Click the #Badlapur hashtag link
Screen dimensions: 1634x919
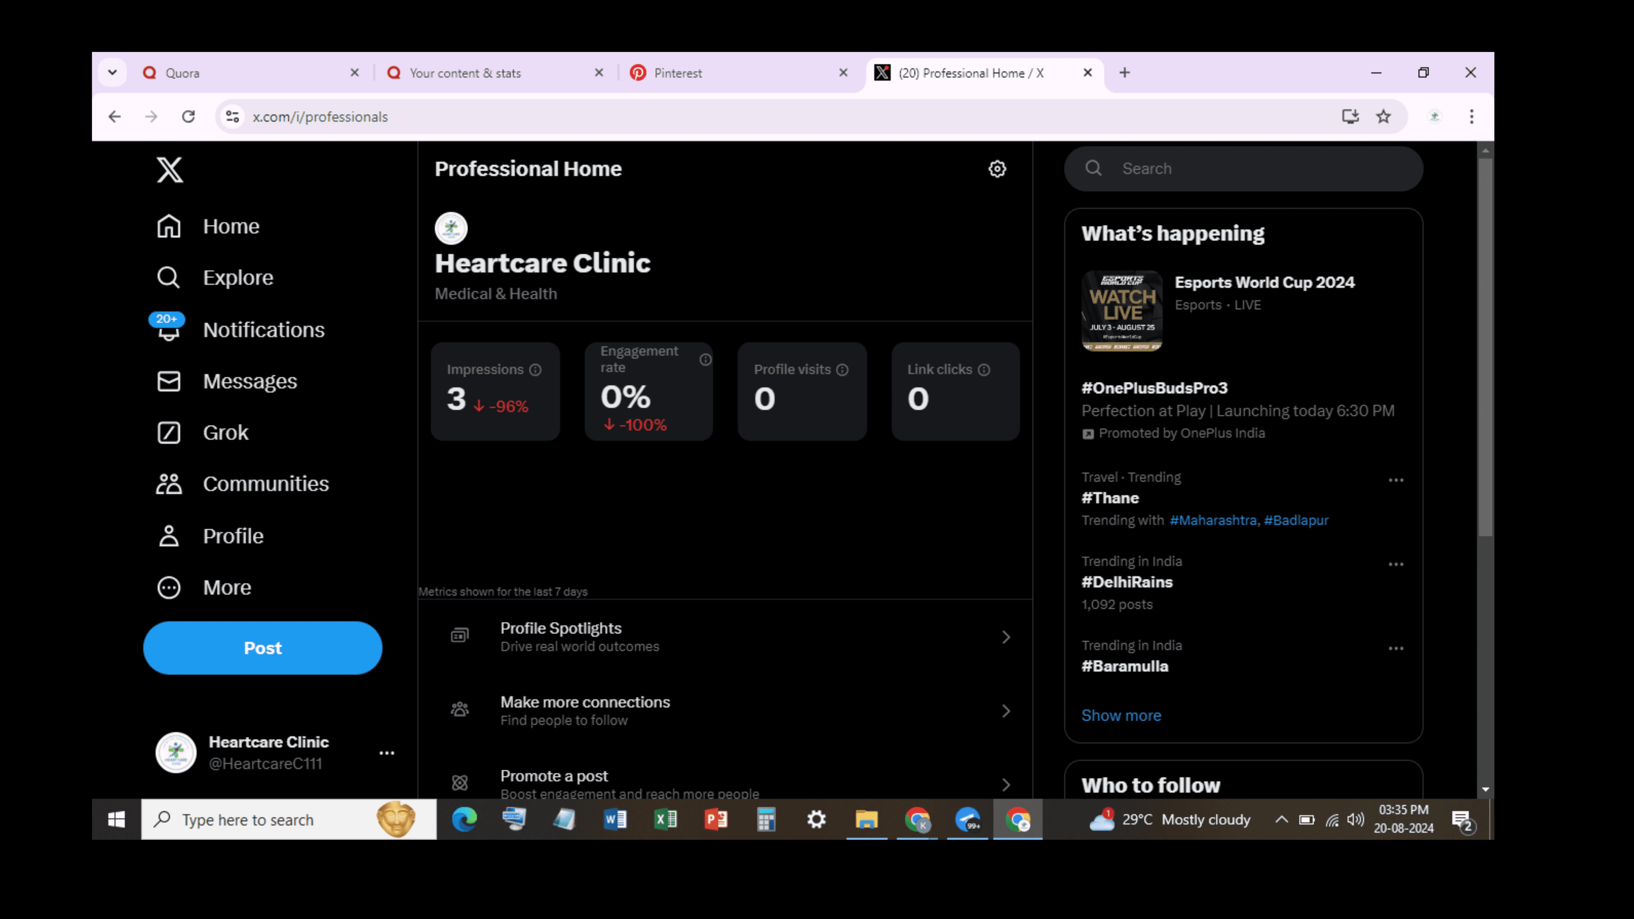tap(1296, 520)
